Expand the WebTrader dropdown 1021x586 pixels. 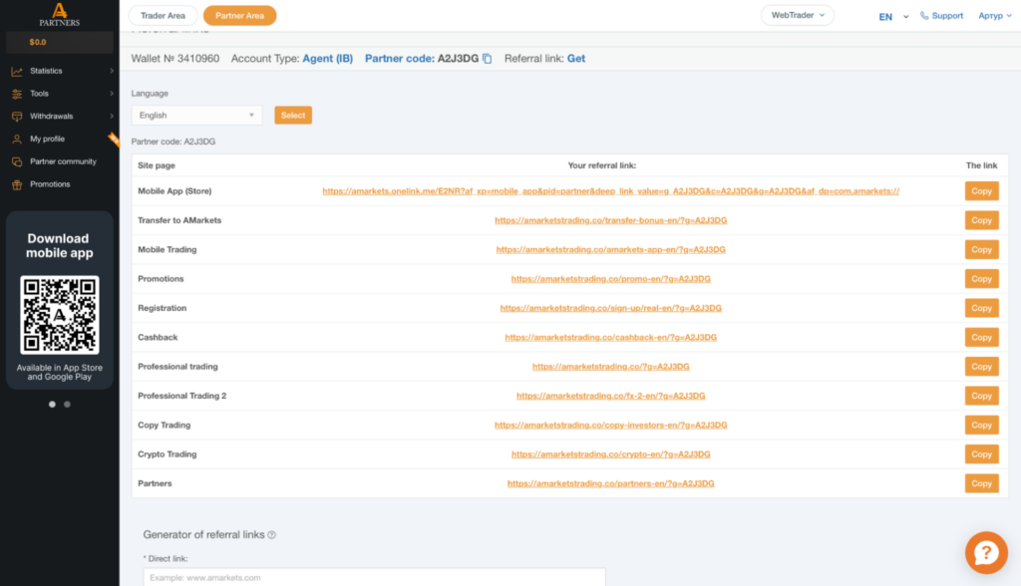[x=797, y=15]
